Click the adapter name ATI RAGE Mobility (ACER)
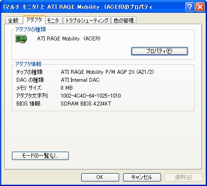The image size is (207, 186). pos(69,39)
